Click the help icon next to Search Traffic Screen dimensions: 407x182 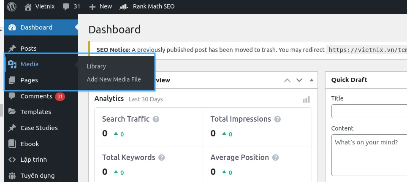(x=156, y=119)
